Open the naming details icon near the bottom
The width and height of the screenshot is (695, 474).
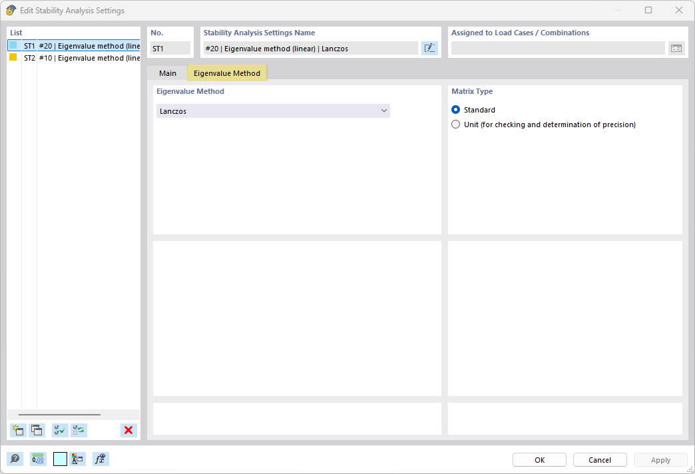(x=77, y=459)
